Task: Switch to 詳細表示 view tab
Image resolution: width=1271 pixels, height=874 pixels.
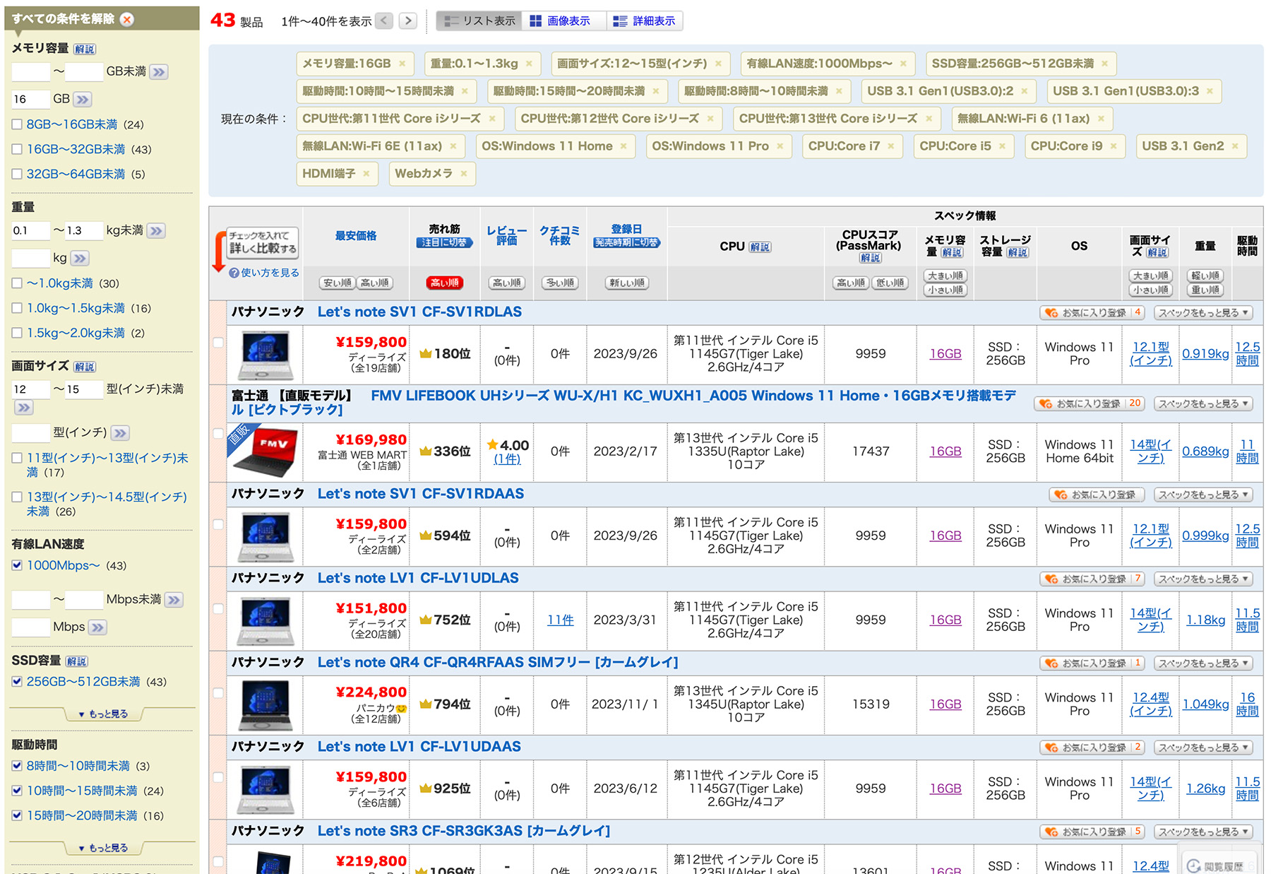Action: (645, 21)
